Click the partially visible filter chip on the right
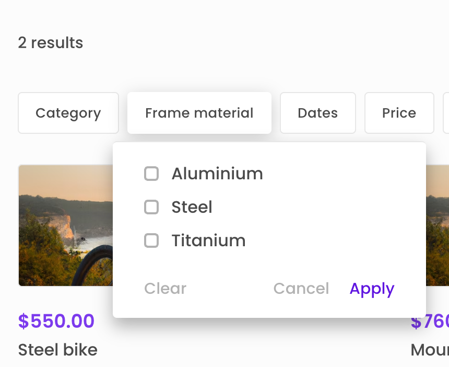The image size is (449, 367). click(x=446, y=113)
